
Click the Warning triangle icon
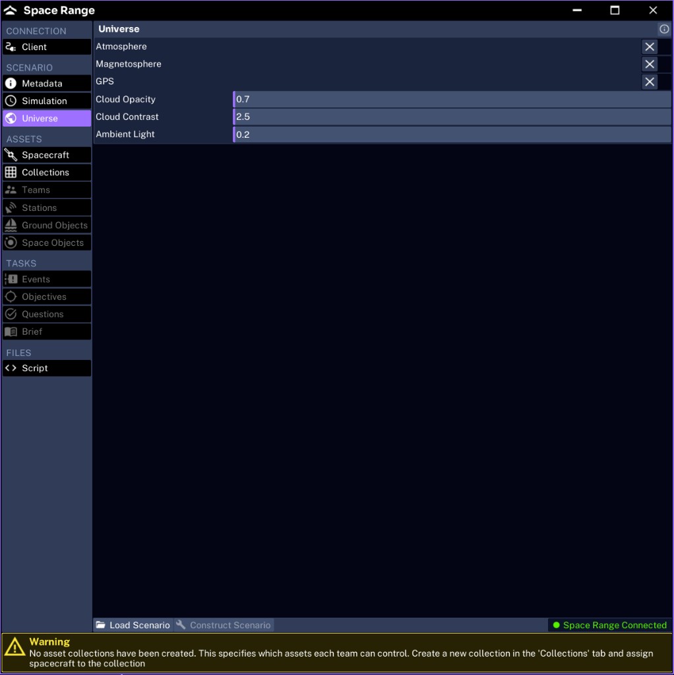click(x=15, y=647)
